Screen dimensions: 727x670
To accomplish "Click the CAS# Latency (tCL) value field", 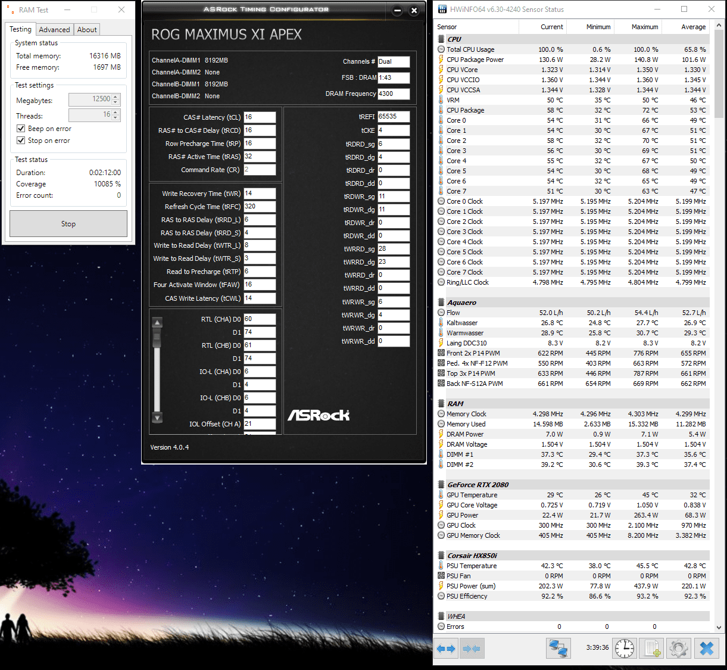I will (x=260, y=117).
